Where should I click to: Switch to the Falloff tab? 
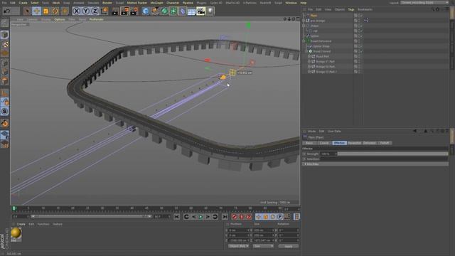pos(385,143)
